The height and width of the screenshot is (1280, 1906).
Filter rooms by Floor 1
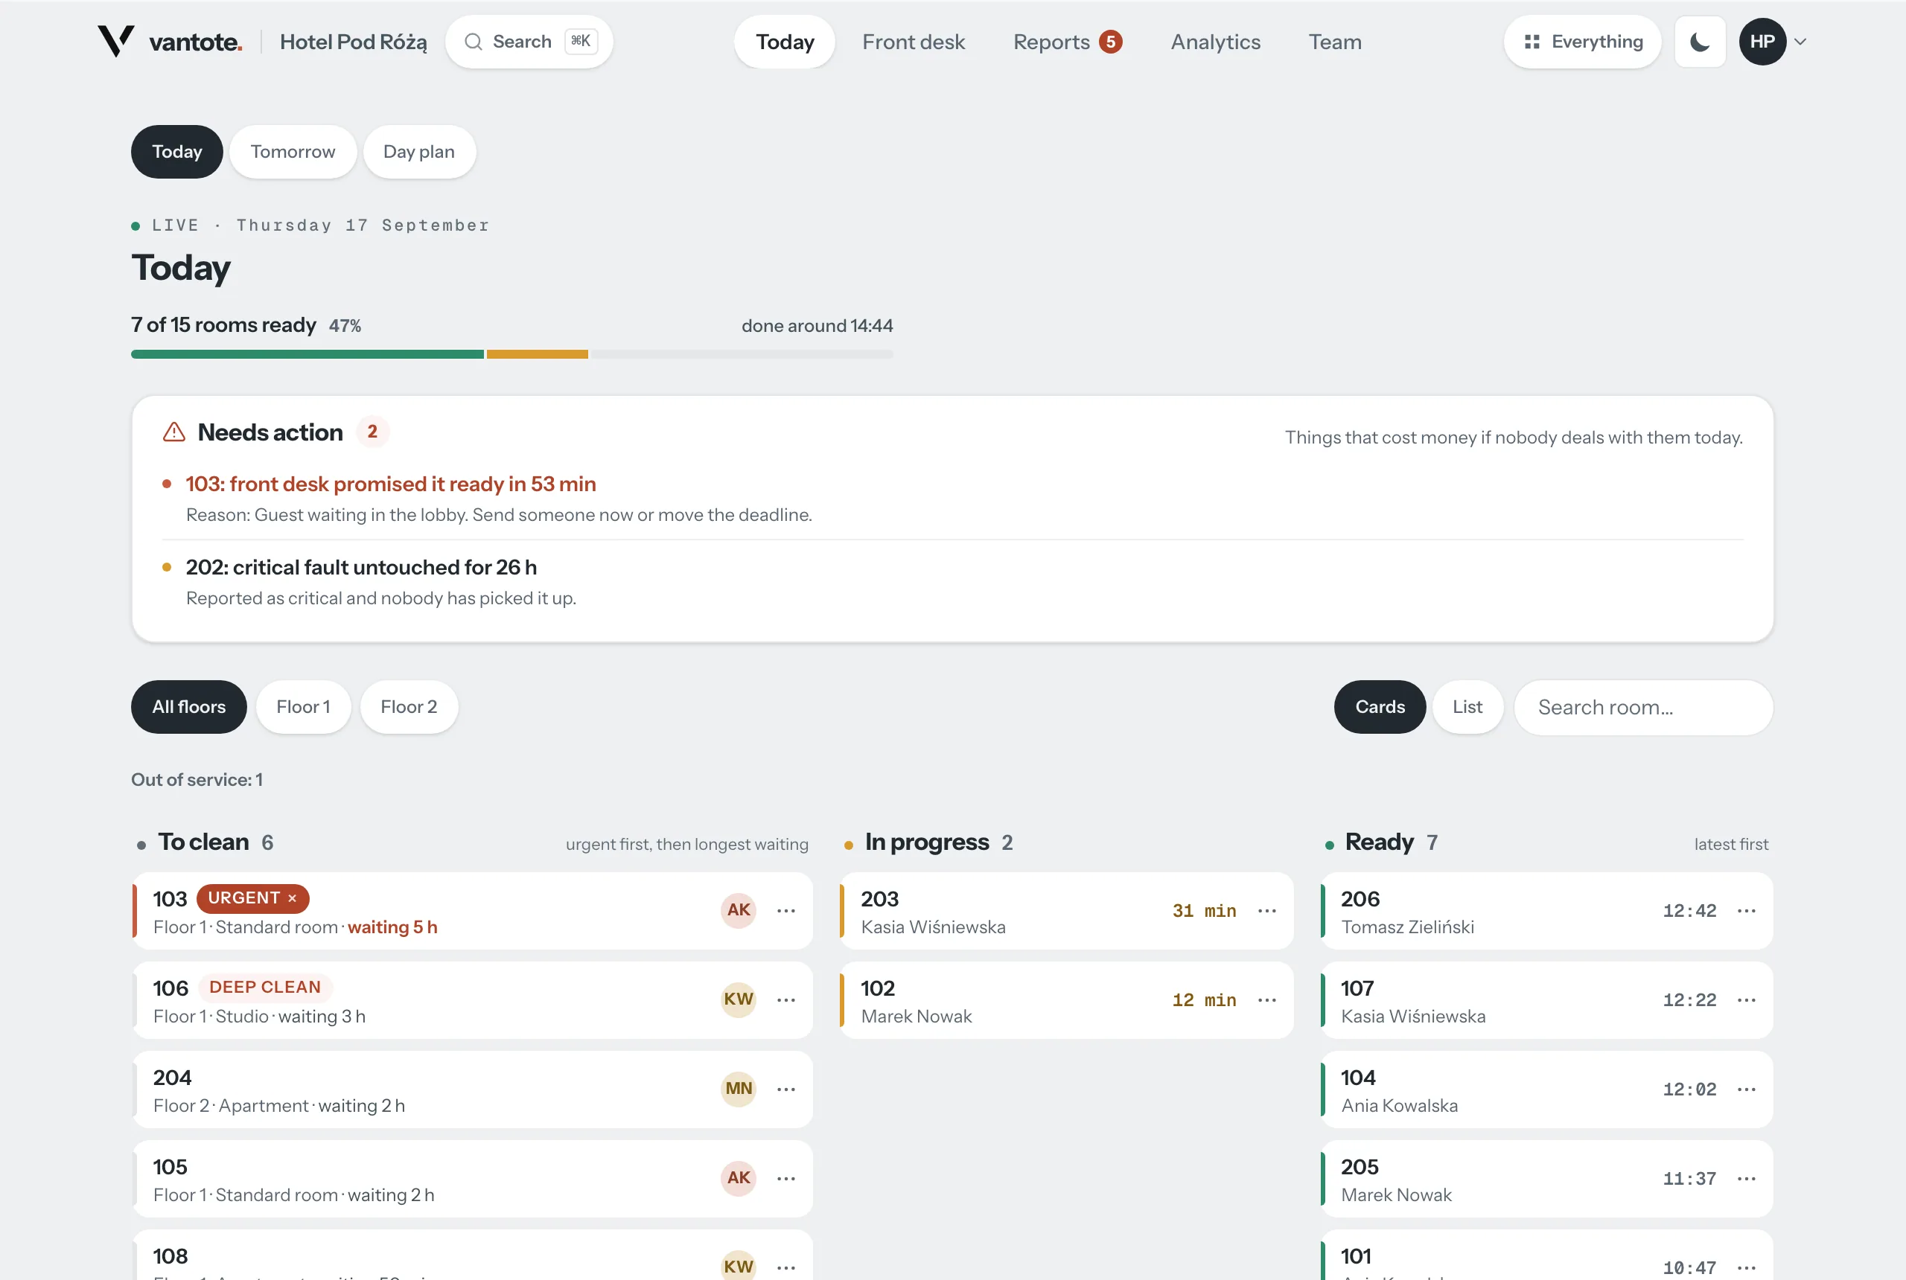(303, 707)
